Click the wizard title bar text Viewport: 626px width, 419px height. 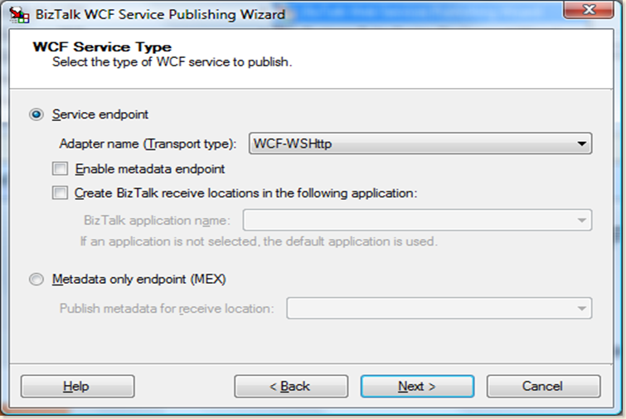pyautogui.click(x=161, y=14)
